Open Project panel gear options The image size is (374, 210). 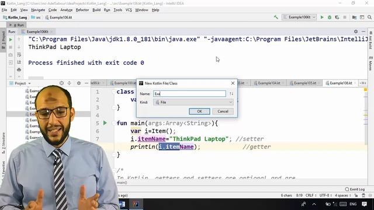[79, 83]
